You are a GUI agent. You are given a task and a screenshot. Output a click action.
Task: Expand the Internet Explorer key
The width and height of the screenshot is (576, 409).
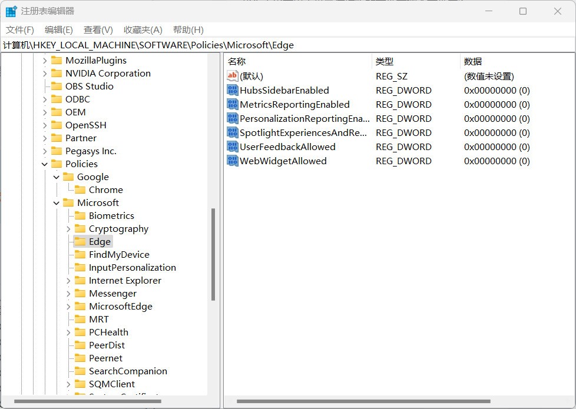tap(68, 281)
